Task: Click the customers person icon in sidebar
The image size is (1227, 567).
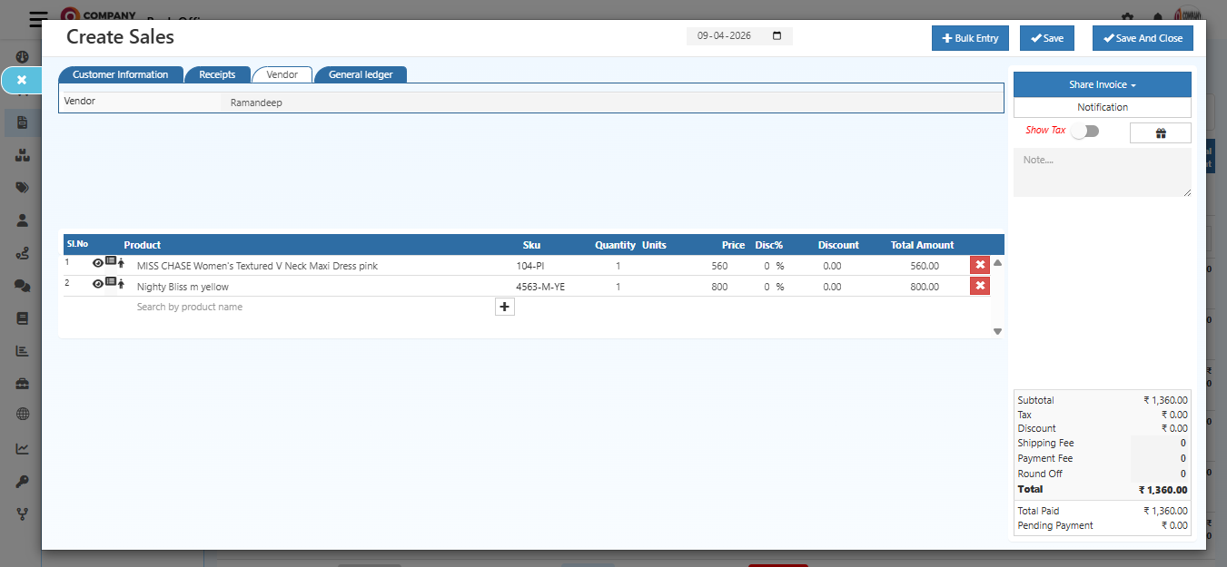Action: [x=21, y=220]
